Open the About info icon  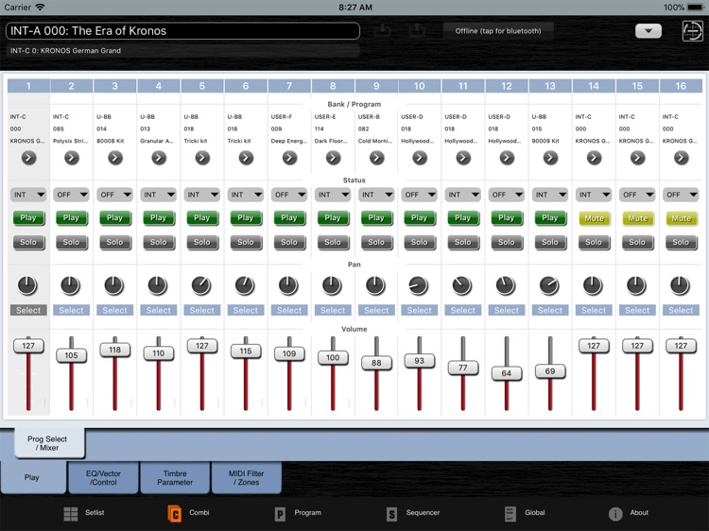click(x=615, y=514)
